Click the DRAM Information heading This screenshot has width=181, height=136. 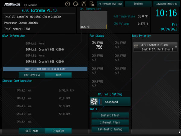[x=14, y=36]
